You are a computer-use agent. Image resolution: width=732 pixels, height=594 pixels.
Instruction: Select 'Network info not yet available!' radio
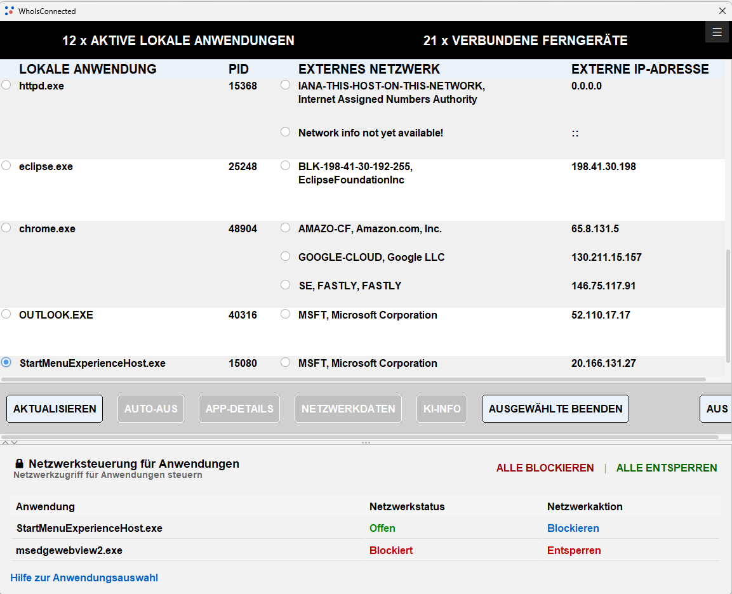pyautogui.click(x=285, y=132)
